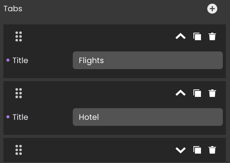Duplicate the third collapsed tab item
The image size is (230, 163).
(x=197, y=150)
